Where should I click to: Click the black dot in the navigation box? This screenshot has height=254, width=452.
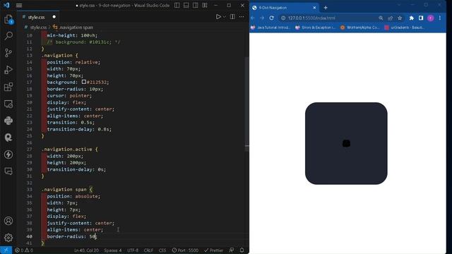346,143
